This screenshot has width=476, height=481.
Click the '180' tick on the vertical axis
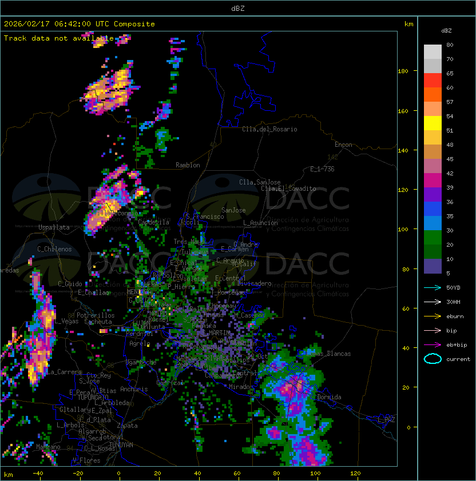pos(403,71)
